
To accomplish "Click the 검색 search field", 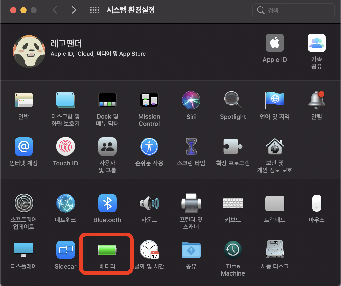I will click(x=294, y=10).
